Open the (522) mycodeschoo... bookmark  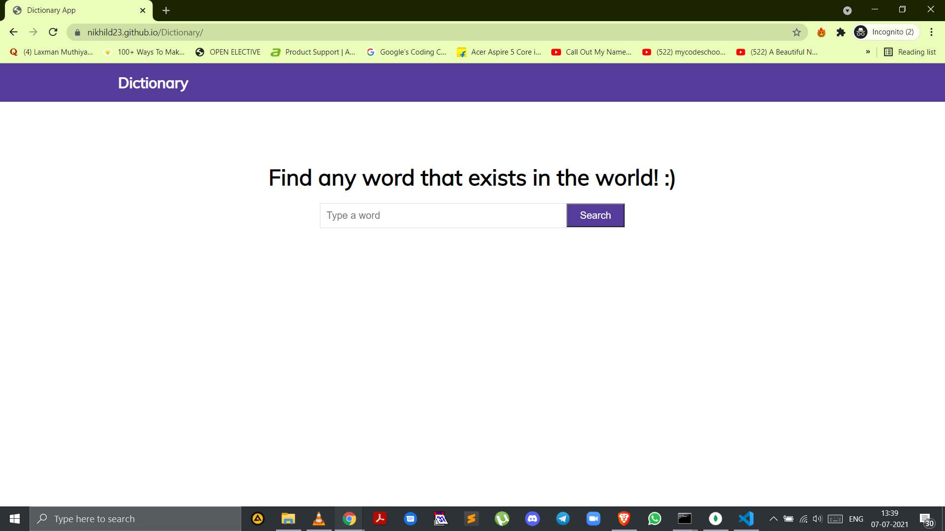(684, 52)
